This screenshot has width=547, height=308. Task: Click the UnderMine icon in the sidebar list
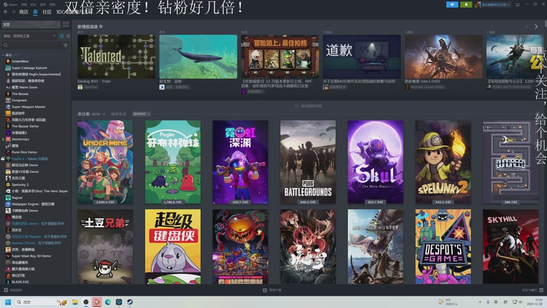click(8, 62)
